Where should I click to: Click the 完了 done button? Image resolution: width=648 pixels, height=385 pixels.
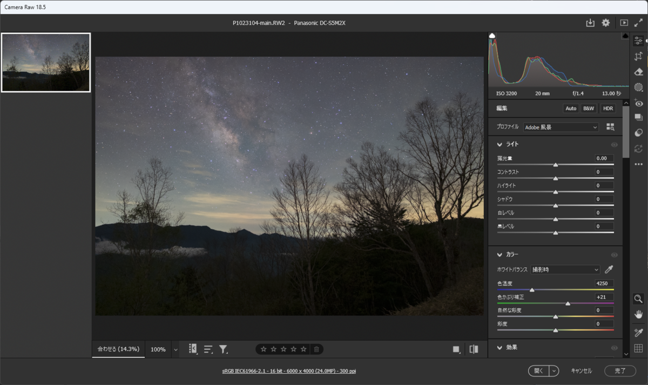(x=620, y=371)
